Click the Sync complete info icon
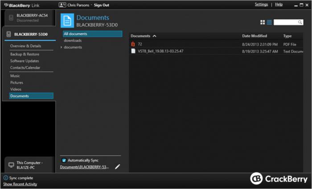 click(x=6, y=178)
